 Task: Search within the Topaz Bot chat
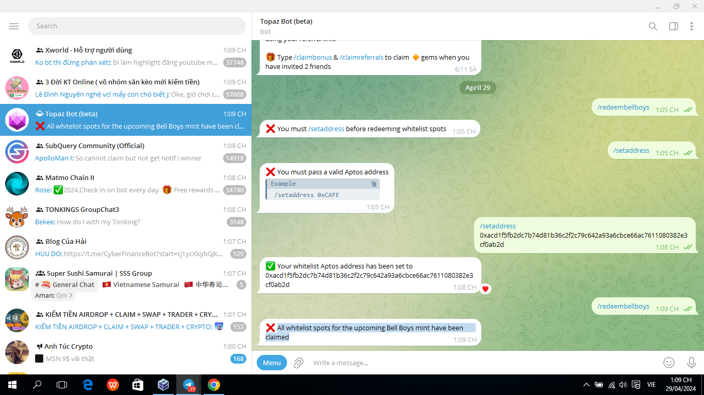653,26
